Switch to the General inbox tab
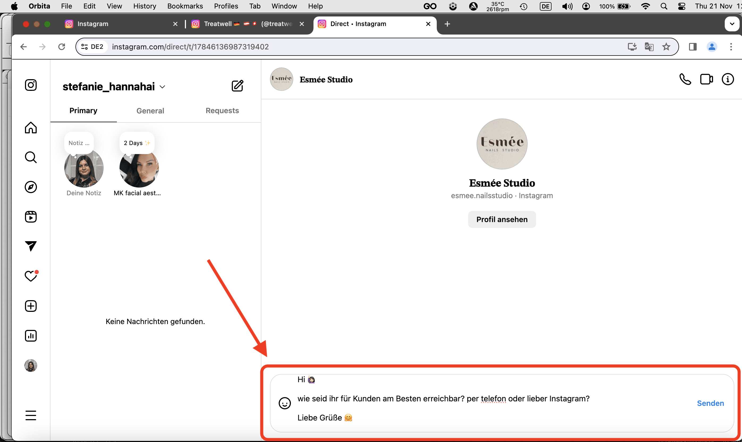742x442 pixels. tap(150, 111)
